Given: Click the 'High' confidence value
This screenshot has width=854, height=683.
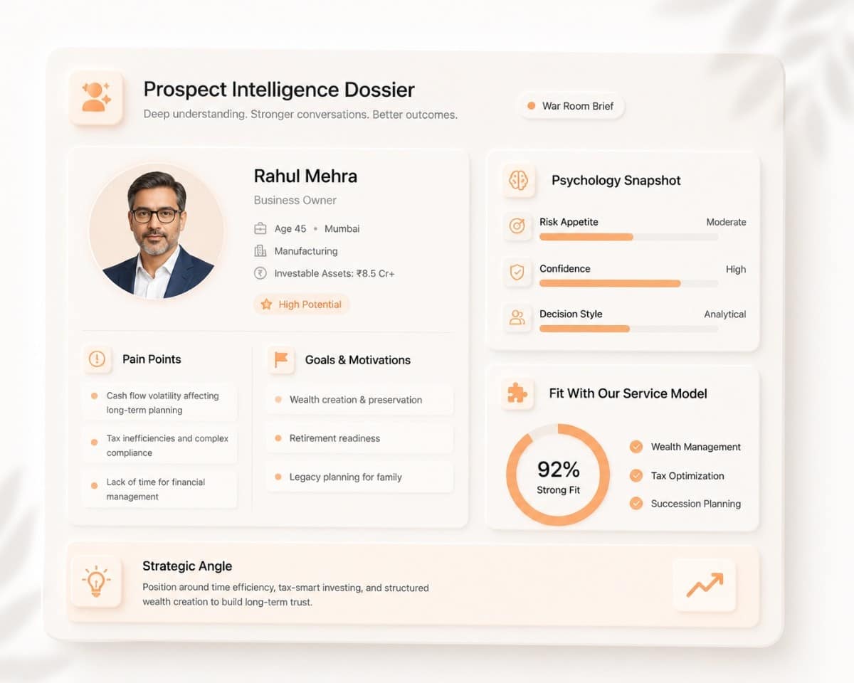Looking at the screenshot, I should coord(736,269).
